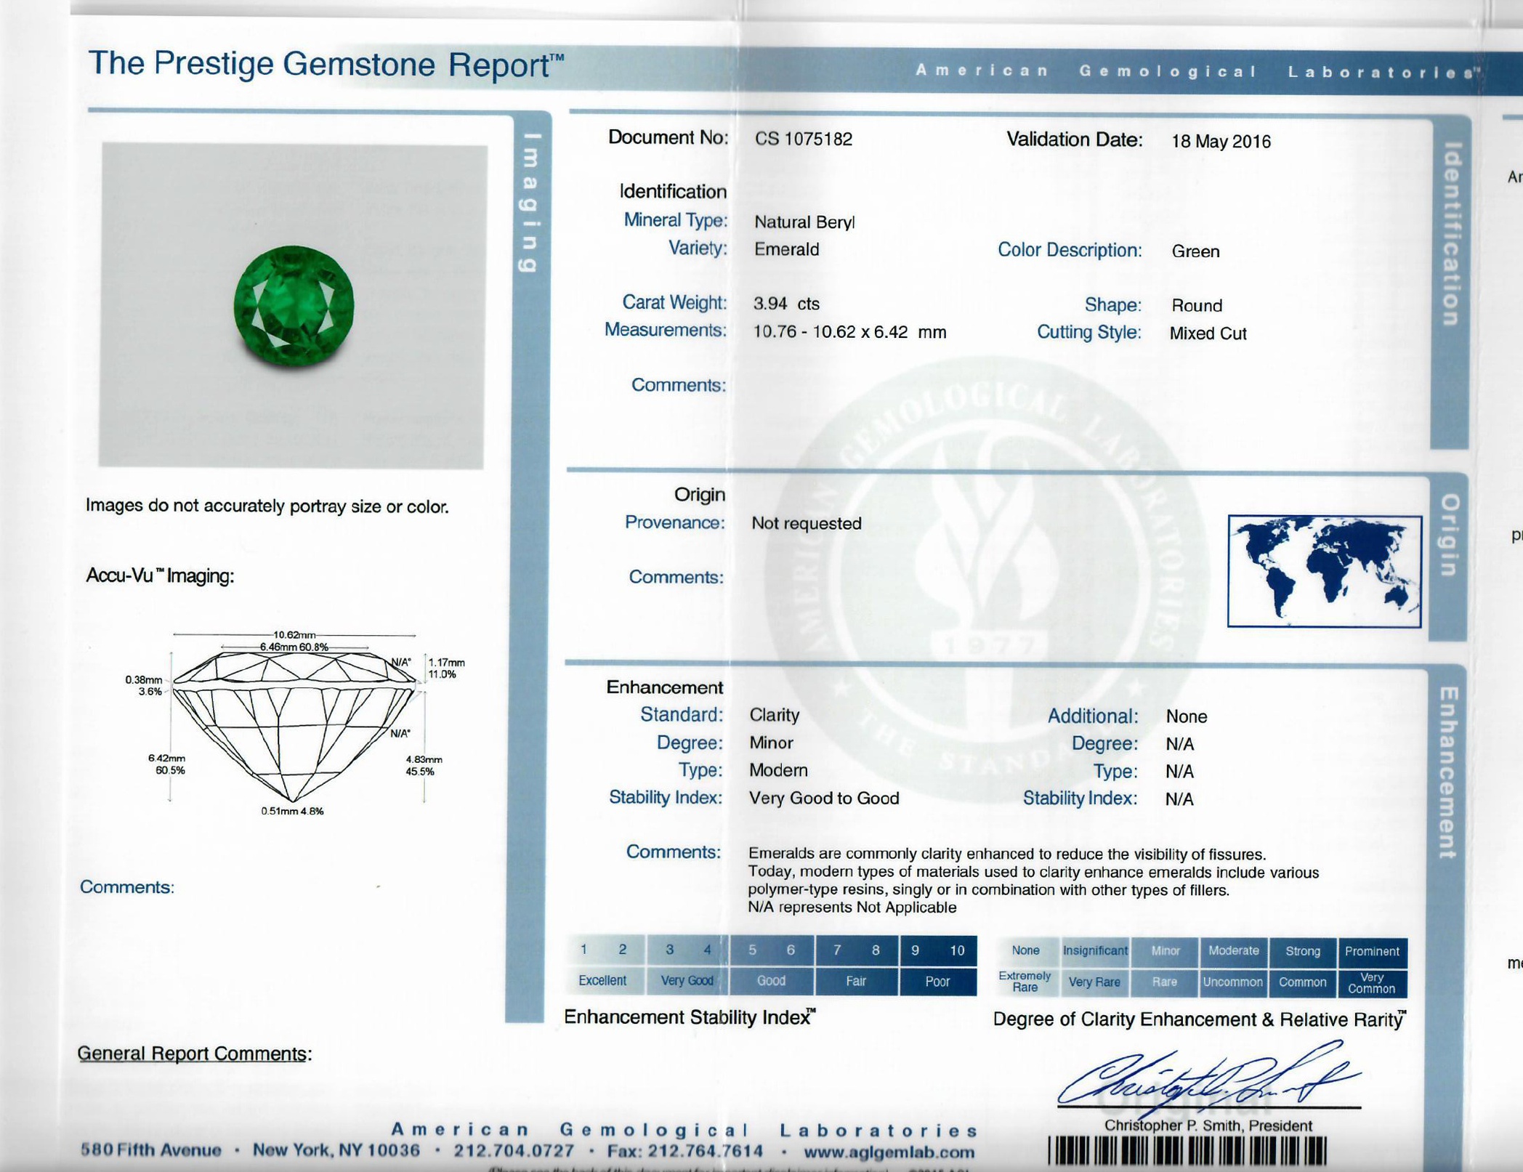Click the image accuracy disclaimer text

pos(267,506)
